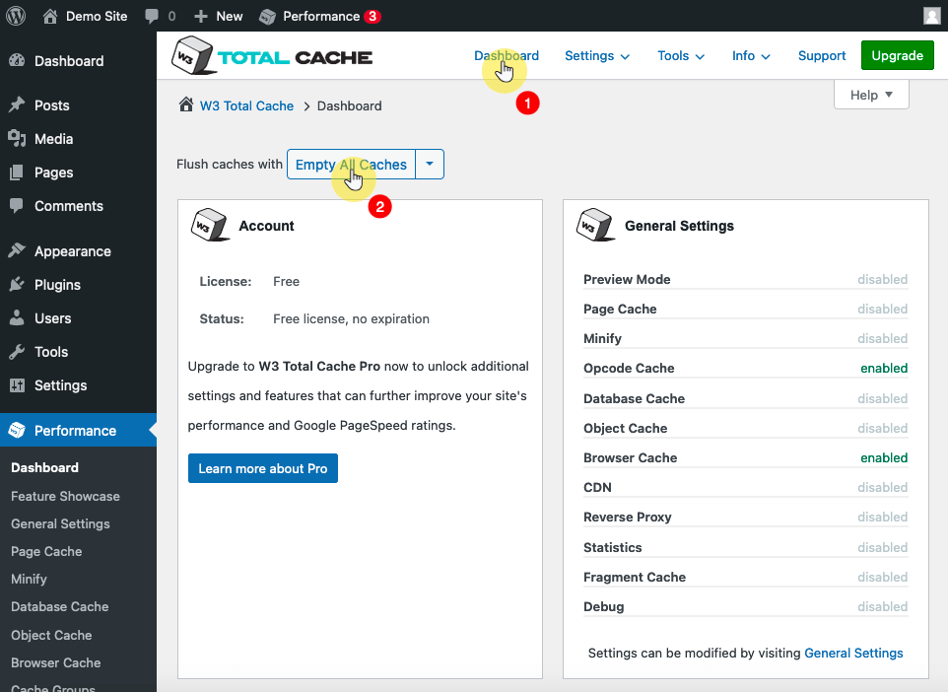Click the Tools wrench icon
This screenshot has height=692, width=948.
click(x=17, y=352)
